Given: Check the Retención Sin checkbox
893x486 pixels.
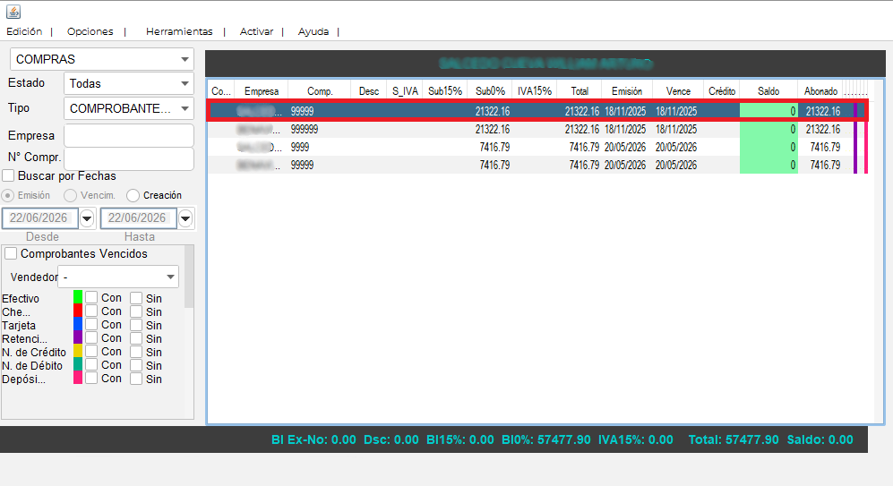Looking at the screenshot, I should pos(136,338).
